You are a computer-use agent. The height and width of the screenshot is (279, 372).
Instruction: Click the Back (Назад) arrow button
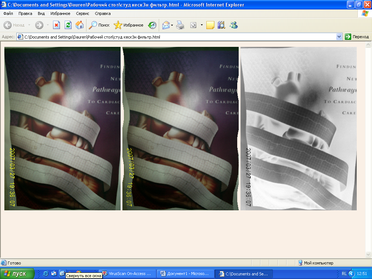pyautogui.click(x=14, y=25)
